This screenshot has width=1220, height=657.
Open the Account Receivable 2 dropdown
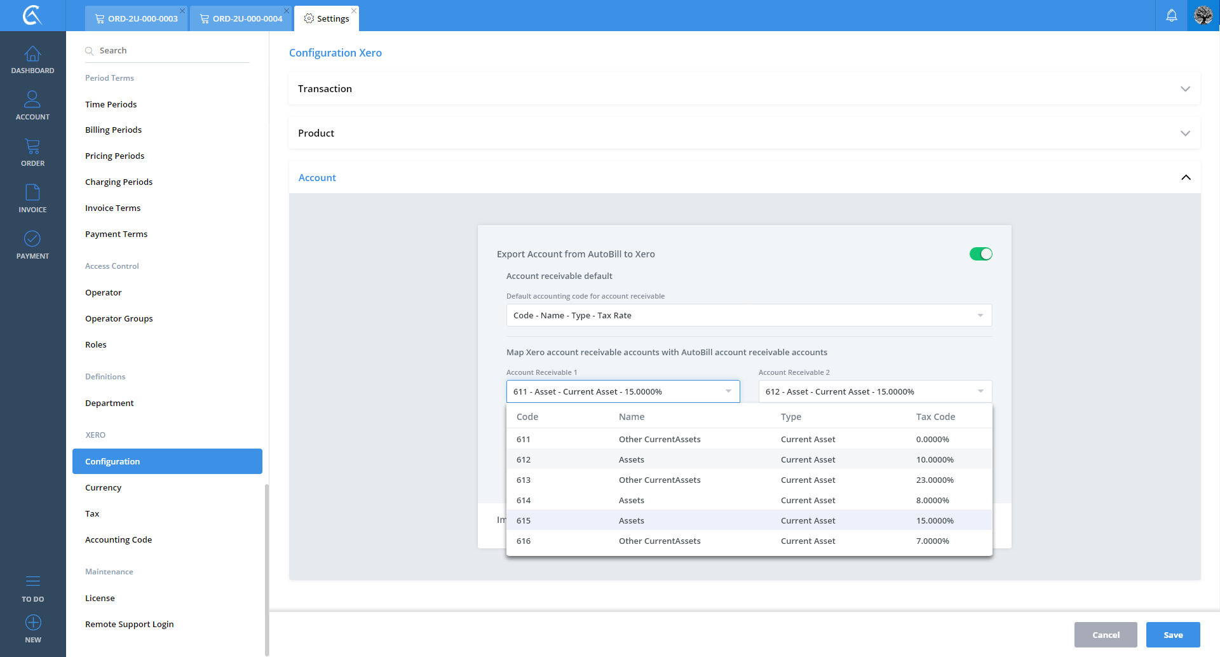pos(874,392)
